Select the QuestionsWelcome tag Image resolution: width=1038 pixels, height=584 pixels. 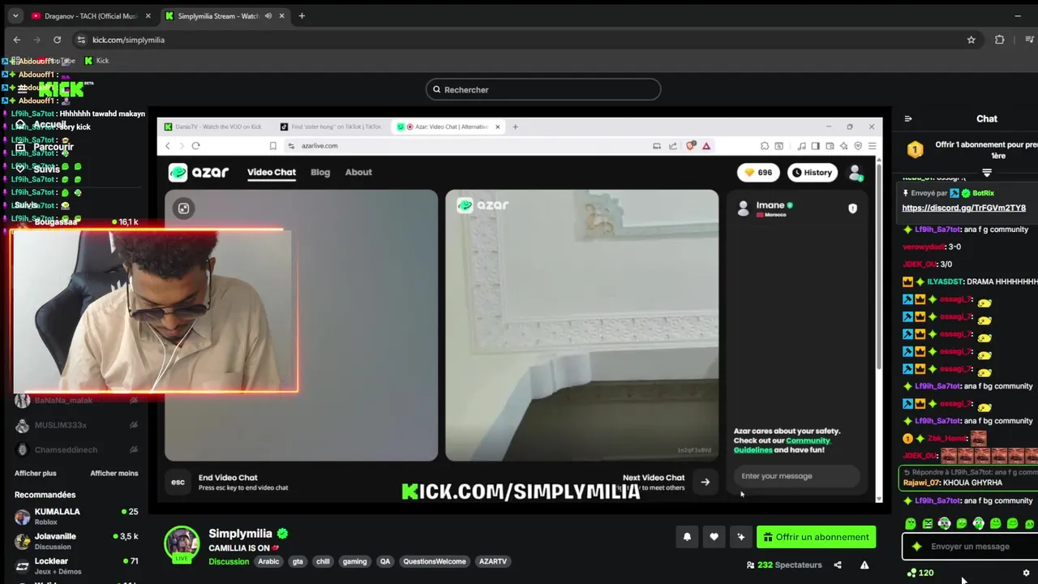[435, 561]
